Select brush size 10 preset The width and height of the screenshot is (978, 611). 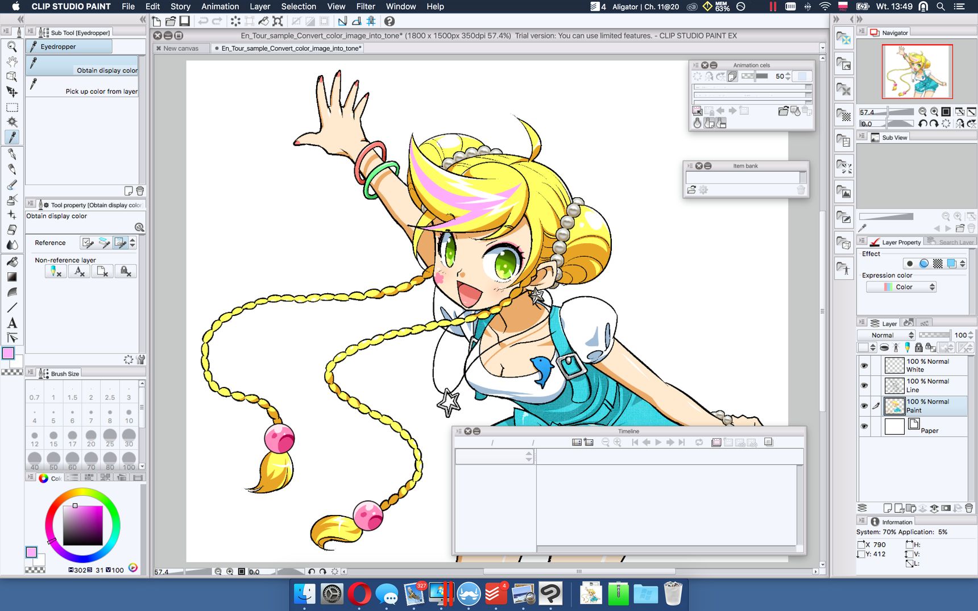pyautogui.click(x=129, y=416)
